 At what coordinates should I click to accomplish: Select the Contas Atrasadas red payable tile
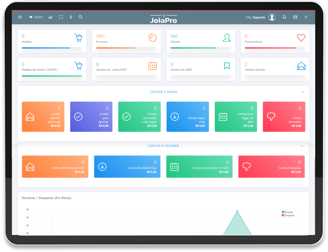click(x=284, y=117)
